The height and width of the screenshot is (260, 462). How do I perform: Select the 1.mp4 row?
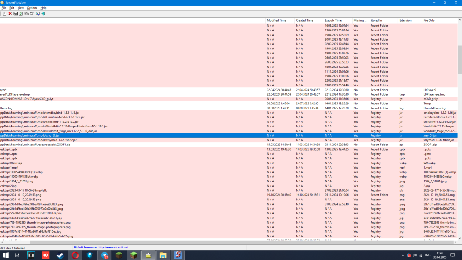point(229,168)
